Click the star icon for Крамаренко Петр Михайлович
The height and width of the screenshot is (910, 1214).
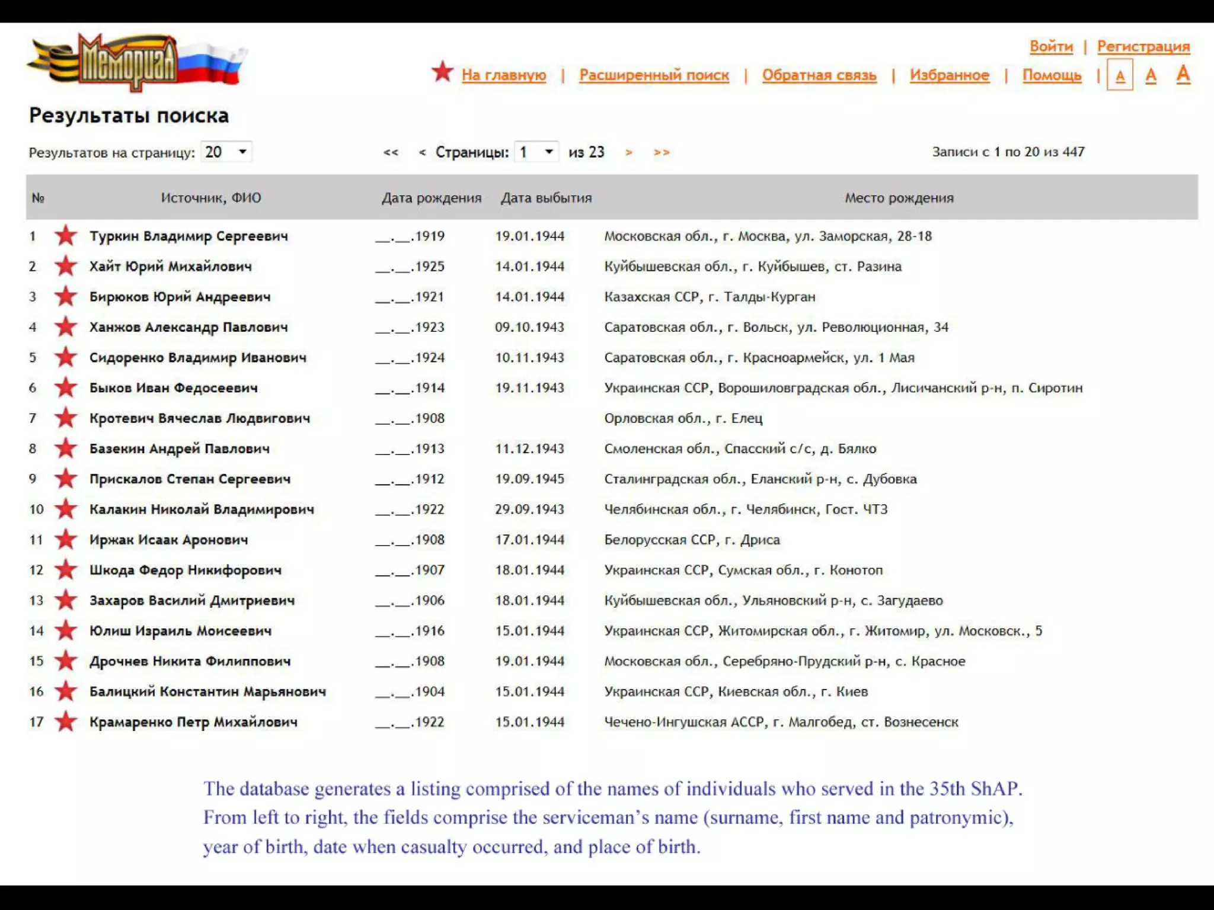66,722
